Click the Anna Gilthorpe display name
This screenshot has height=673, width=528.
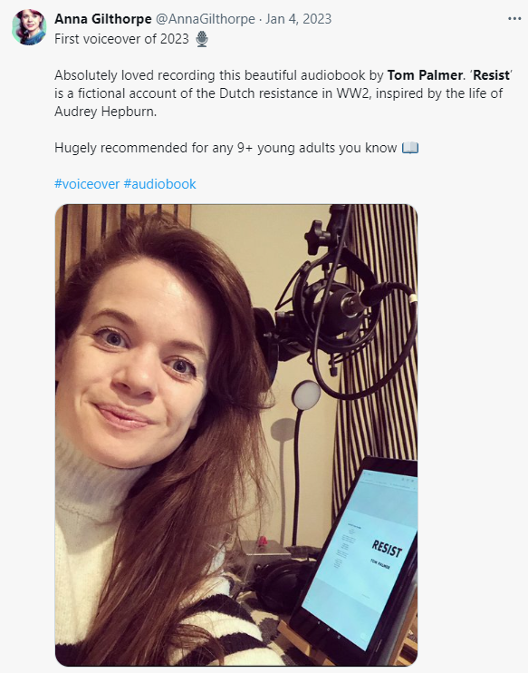point(103,19)
